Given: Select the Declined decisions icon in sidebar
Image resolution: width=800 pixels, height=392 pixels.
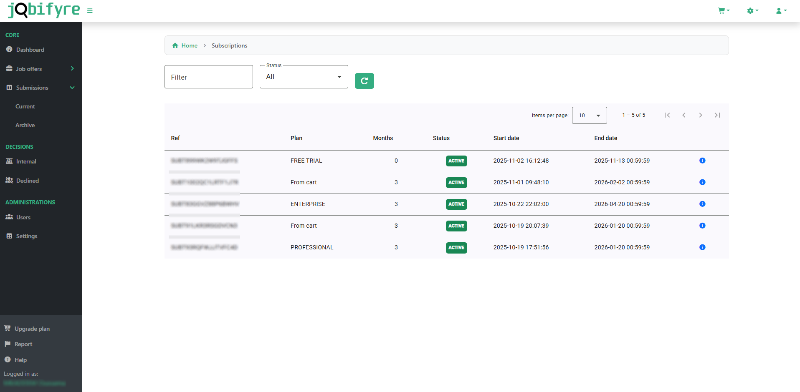Looking at the screenshot, I should click(x=9, y=180).
